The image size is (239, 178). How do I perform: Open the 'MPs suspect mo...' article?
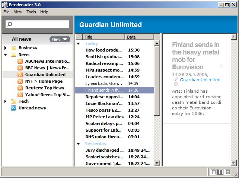[x=115, y=70]
